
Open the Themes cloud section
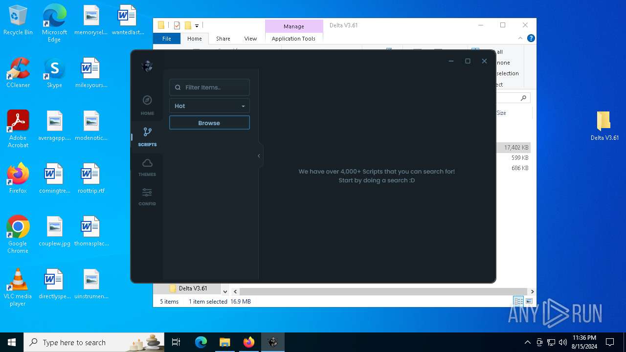[147, 167]
